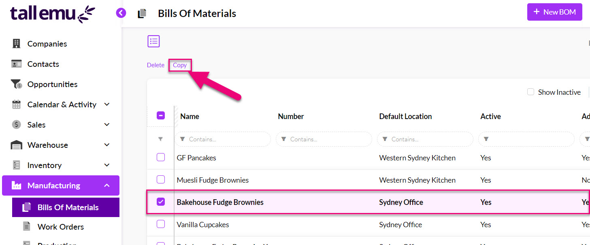Collapse the sidebar with the purple arrow
Screen dimensions: 590x245
point(121,13)
